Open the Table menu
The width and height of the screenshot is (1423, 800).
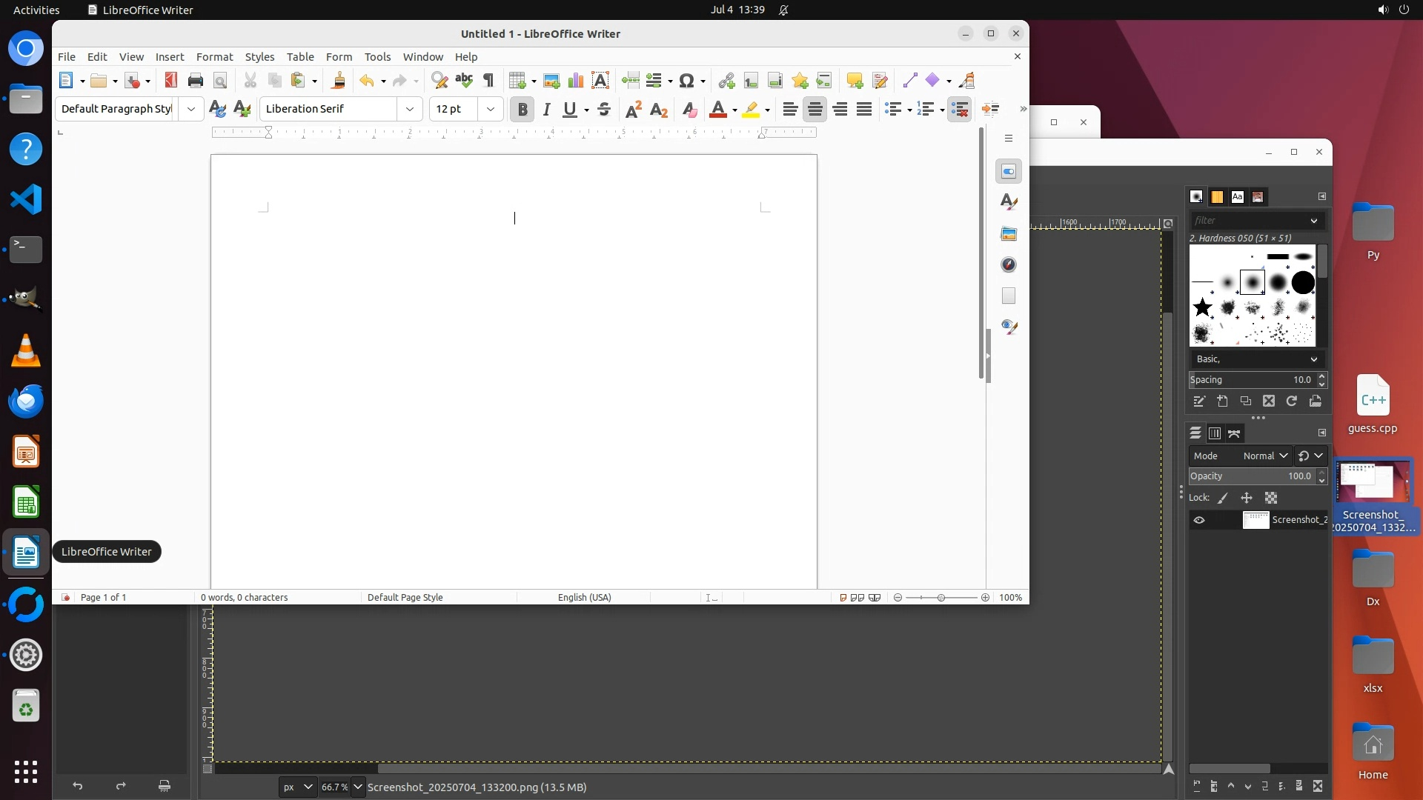300,57
